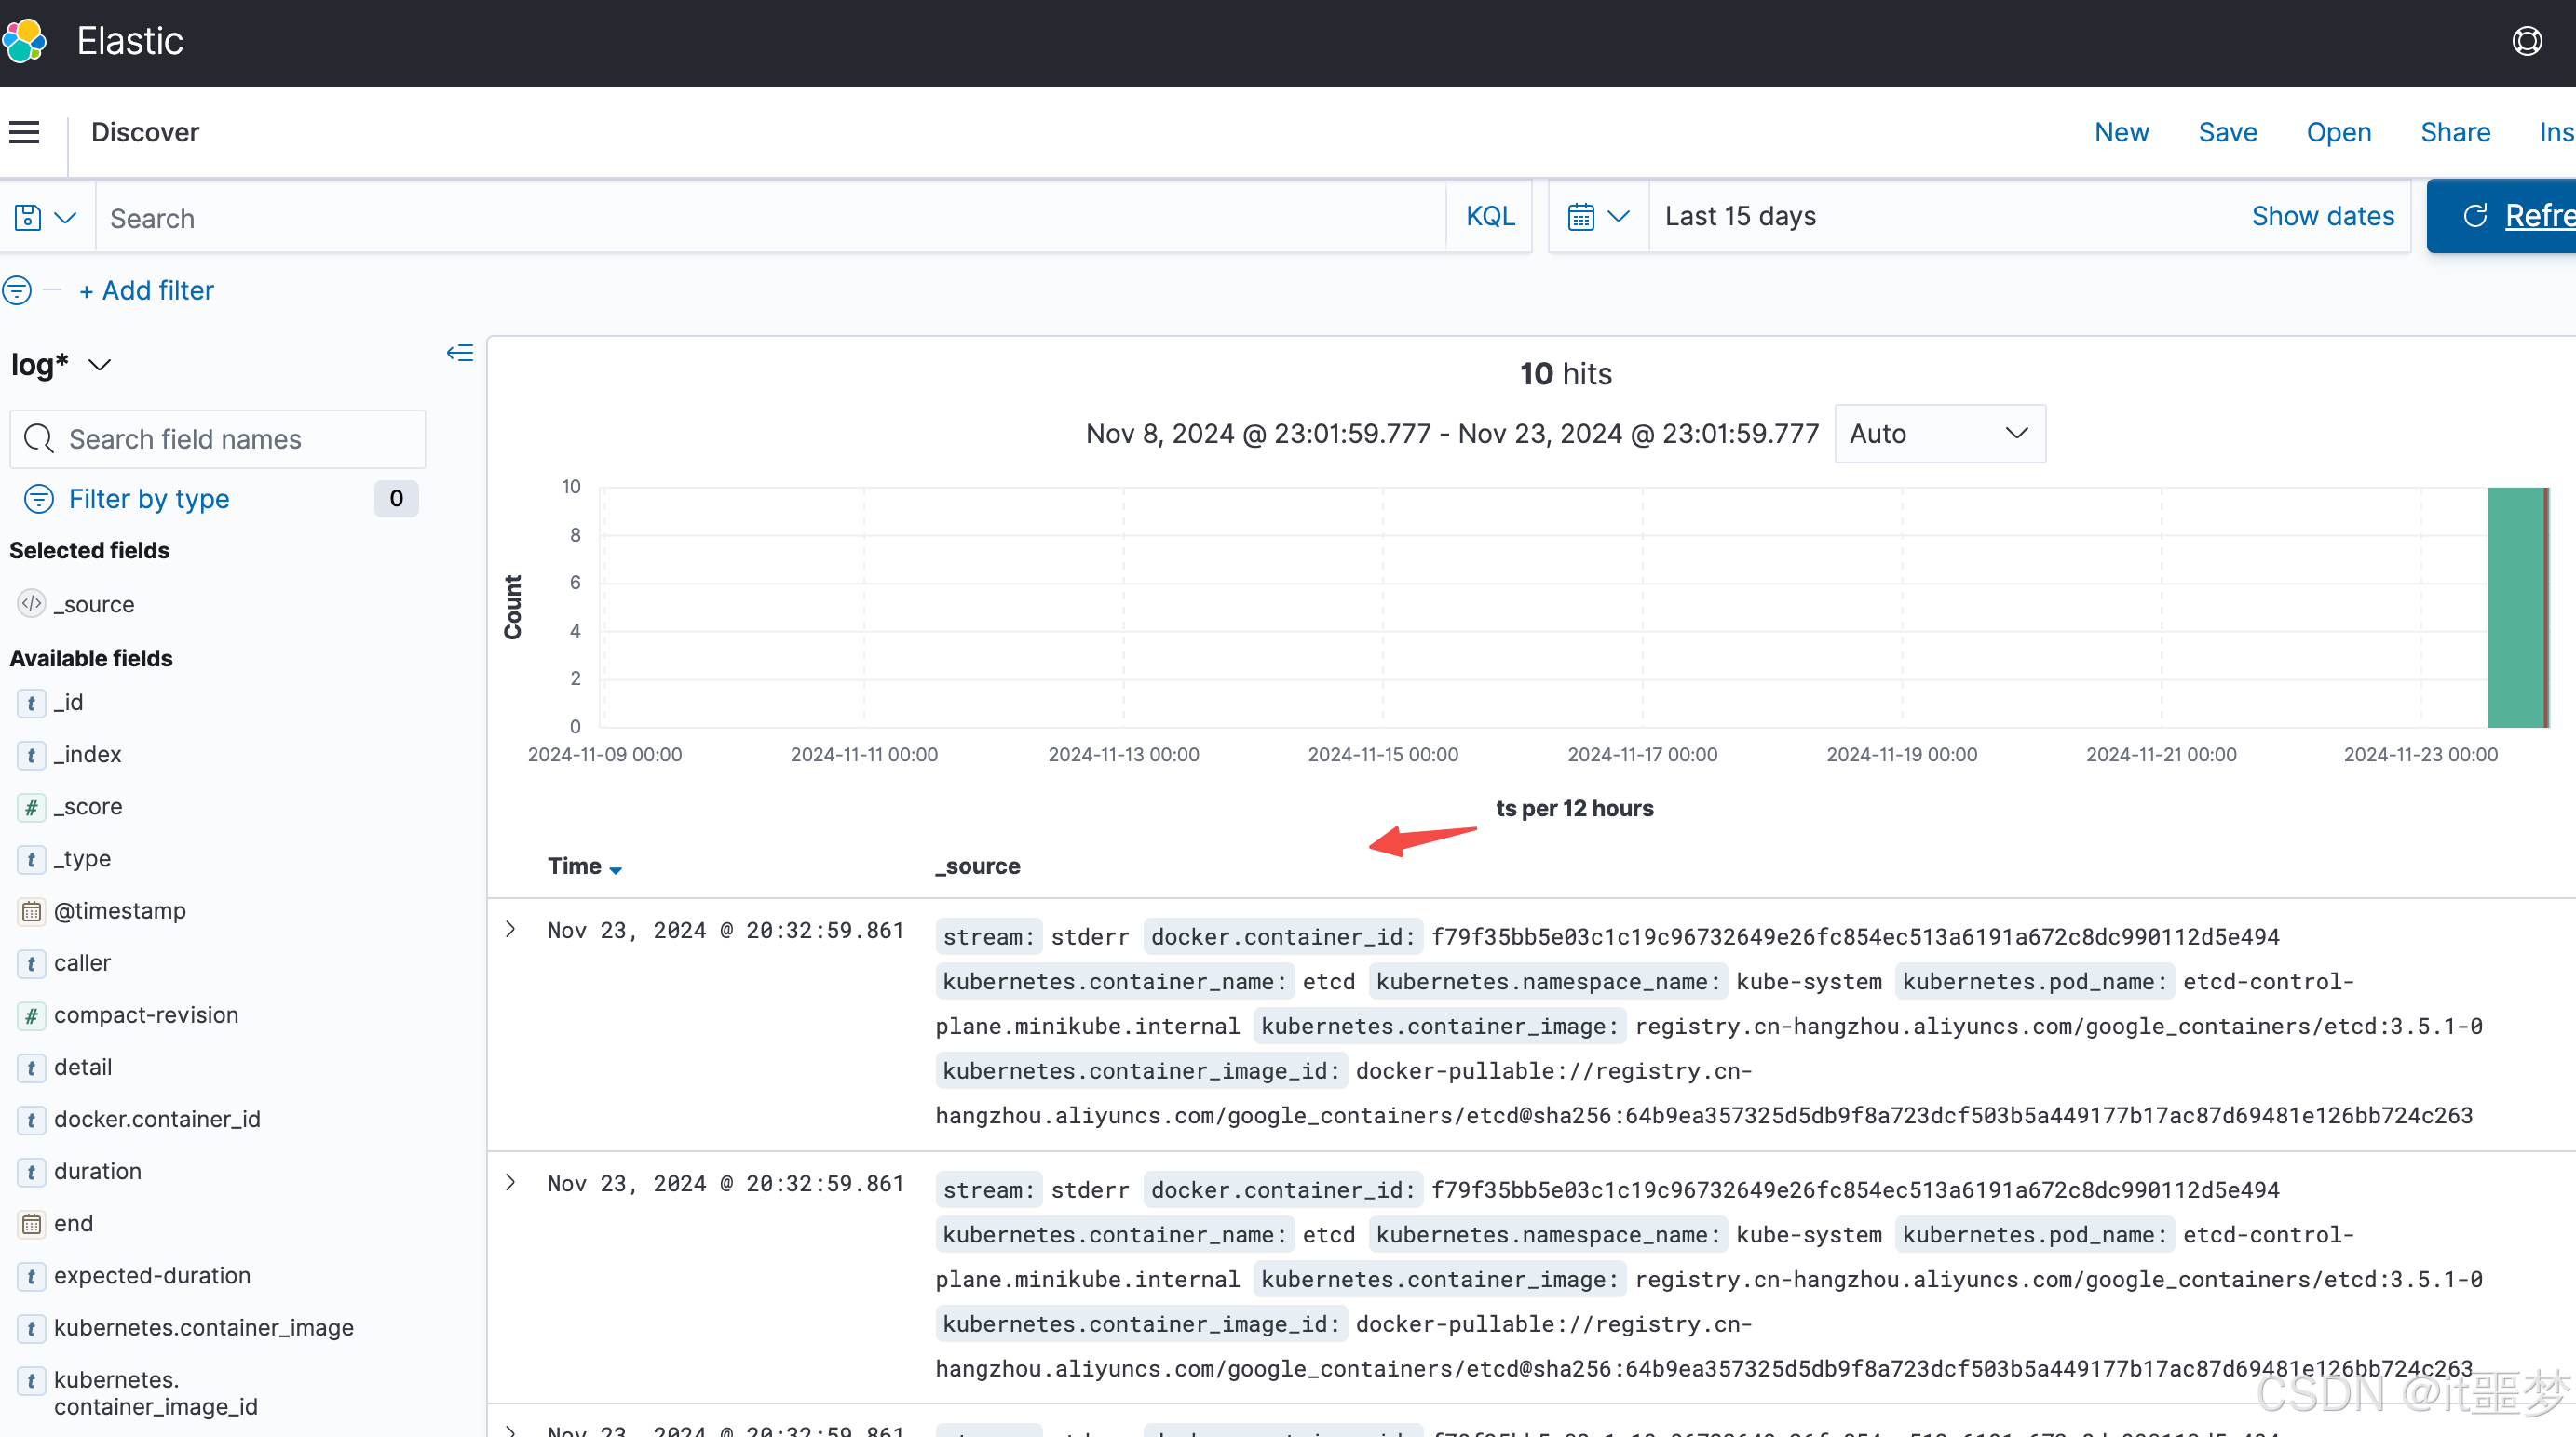The width and height of the screenshot is (2576, 1437).
Task: Open saved query menu icon
Action: pos(45,217)
